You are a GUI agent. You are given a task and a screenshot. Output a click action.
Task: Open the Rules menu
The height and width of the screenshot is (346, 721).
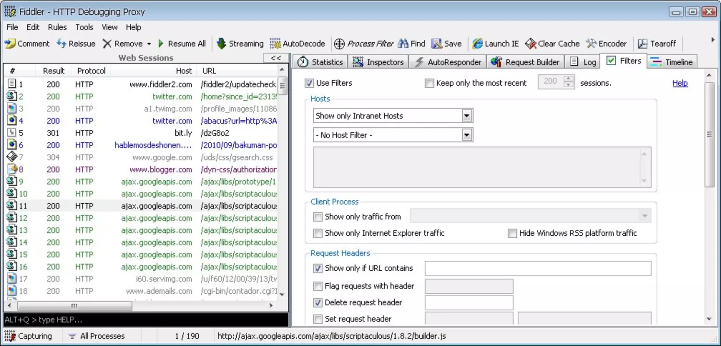(x=57, y=27)
